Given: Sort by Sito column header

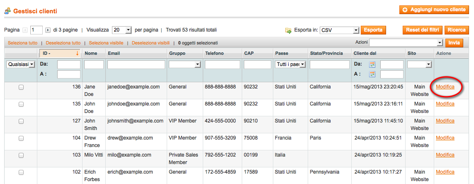Looking at the screenshot, I should pyautogui.click(x=411, y=53).
